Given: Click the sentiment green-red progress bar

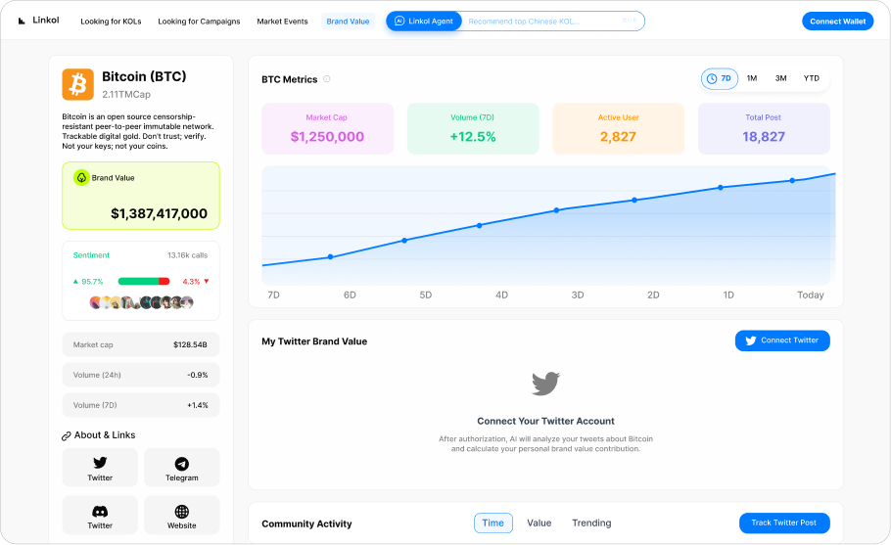Looking at the screenshot, I should pyautogui.click(x=144, y=281).
